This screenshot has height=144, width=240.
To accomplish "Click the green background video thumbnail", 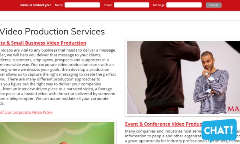I will (x=57, y=133).
